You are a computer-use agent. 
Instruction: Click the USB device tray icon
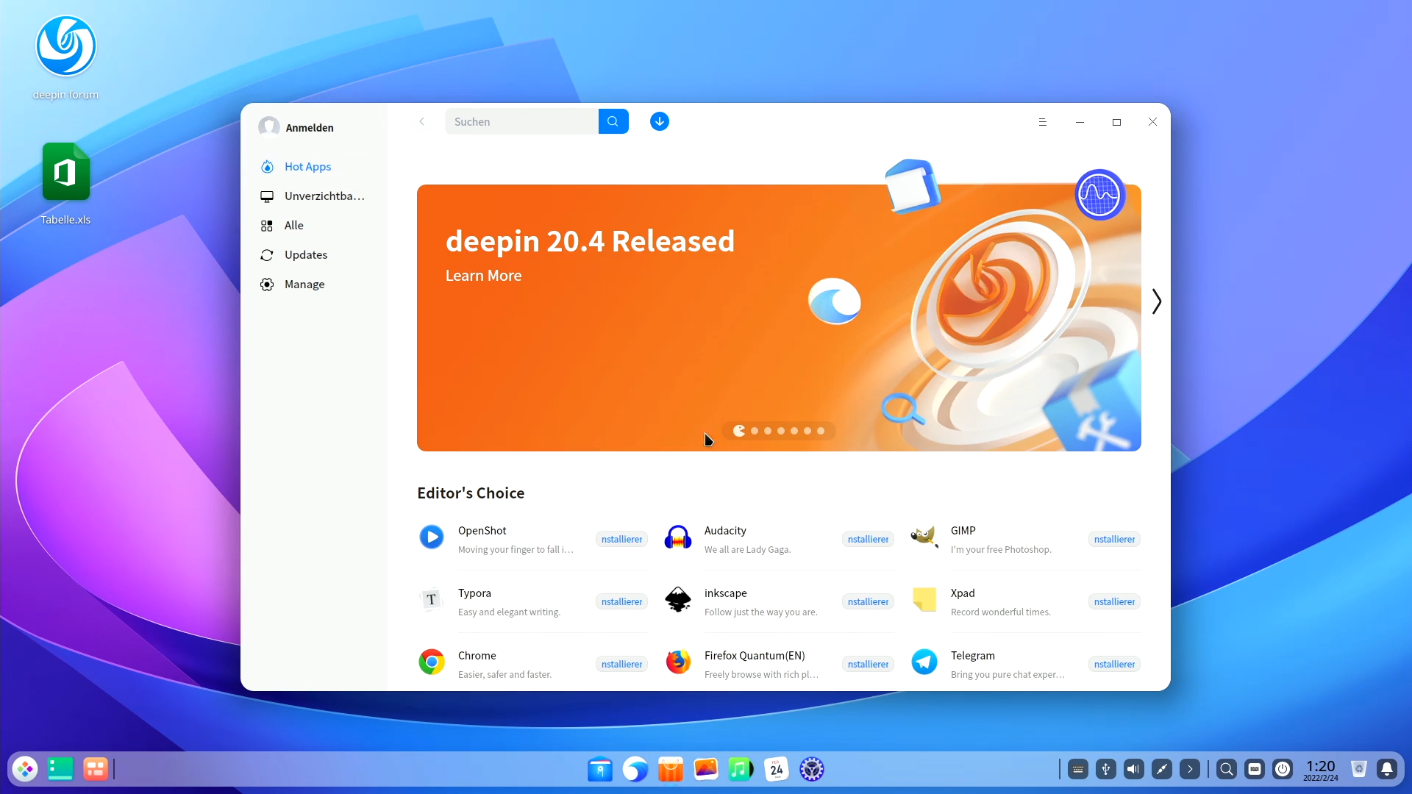click(x=1106, y=769)
